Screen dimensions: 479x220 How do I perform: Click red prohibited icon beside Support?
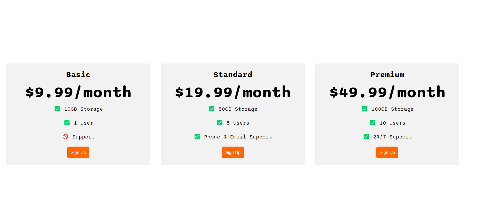tap(65, 137)
